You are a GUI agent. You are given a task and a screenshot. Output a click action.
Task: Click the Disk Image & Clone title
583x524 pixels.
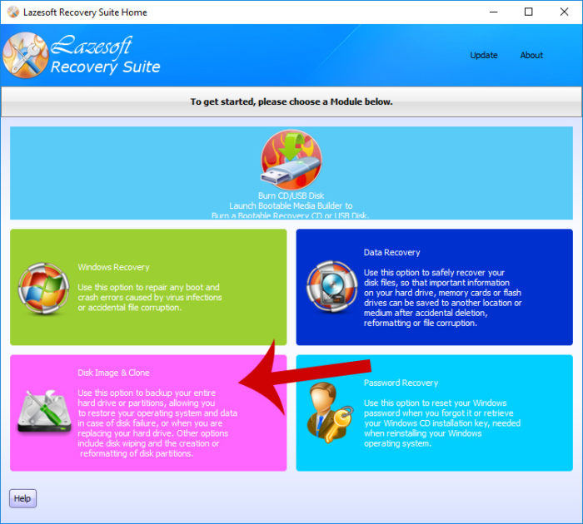pos(113,373)
